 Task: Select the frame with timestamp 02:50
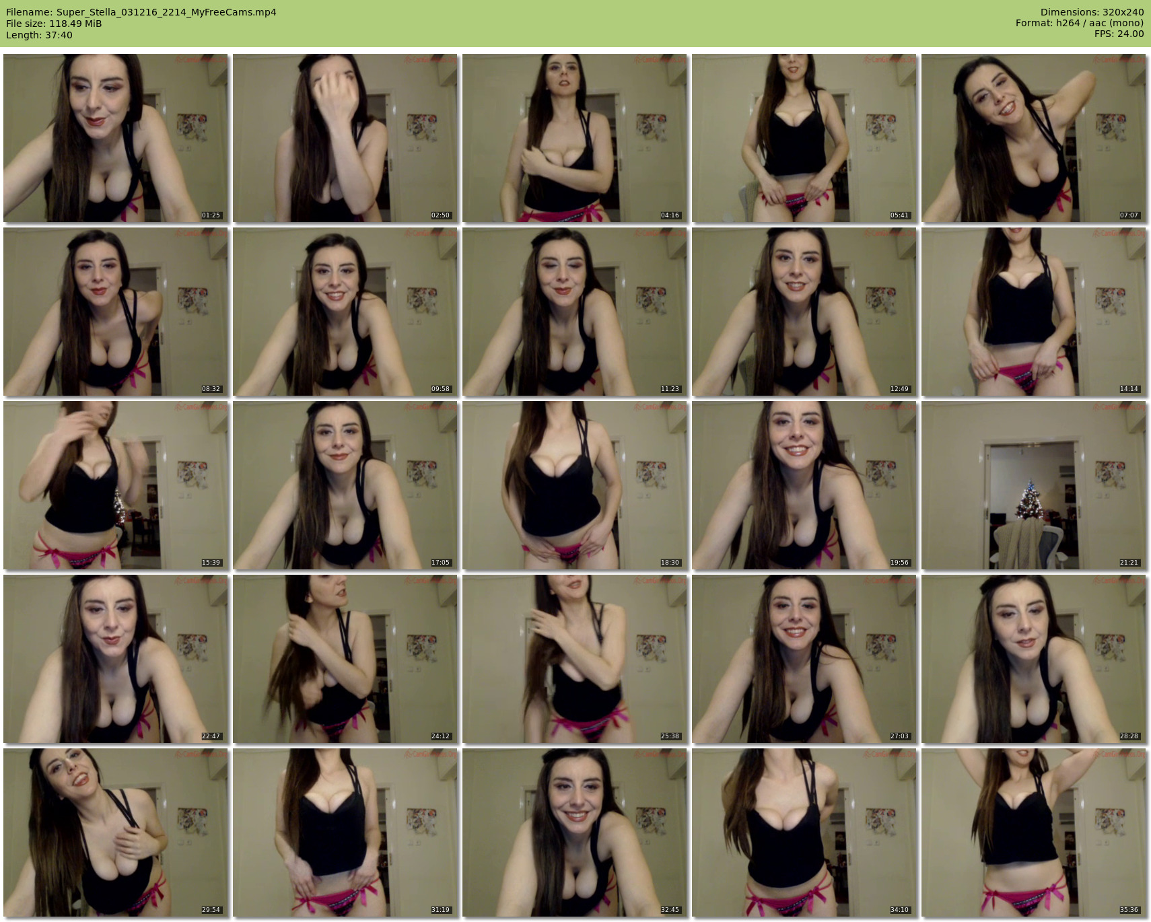345,138
